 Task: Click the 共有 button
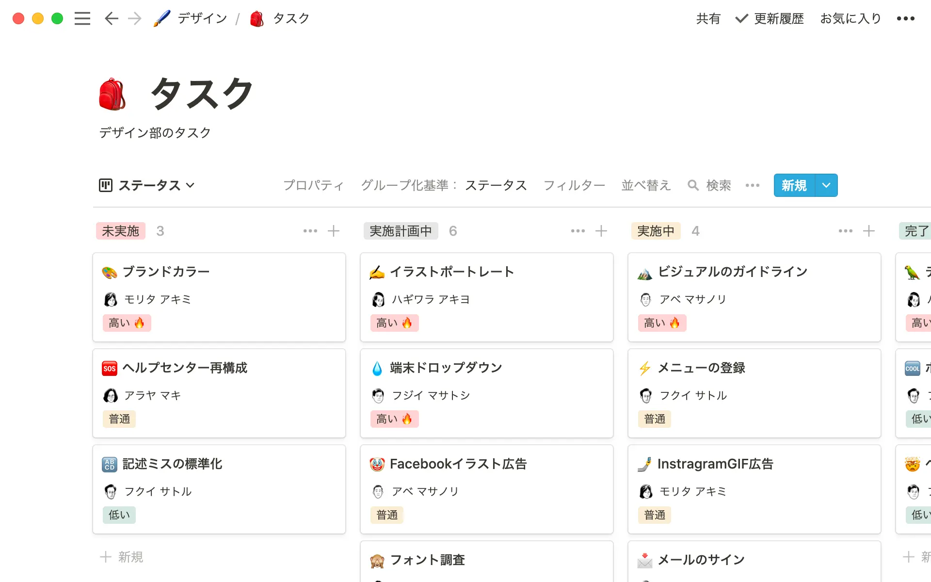(708, 18)
